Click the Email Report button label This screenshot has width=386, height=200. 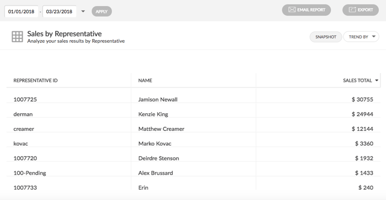[x=311, y=10]
